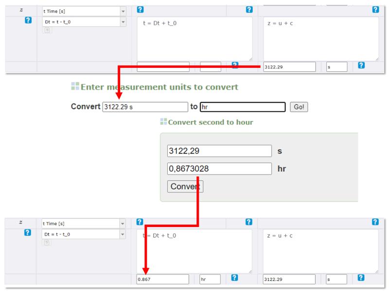This screenshot has height=291, width=389.
Task: Click the unit field showing hr in lower panel
Action: pos(210,279)
